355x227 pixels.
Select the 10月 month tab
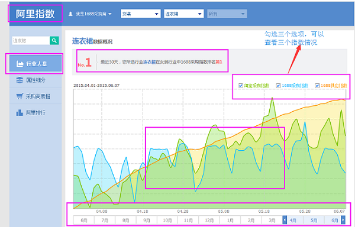[167, 220]
